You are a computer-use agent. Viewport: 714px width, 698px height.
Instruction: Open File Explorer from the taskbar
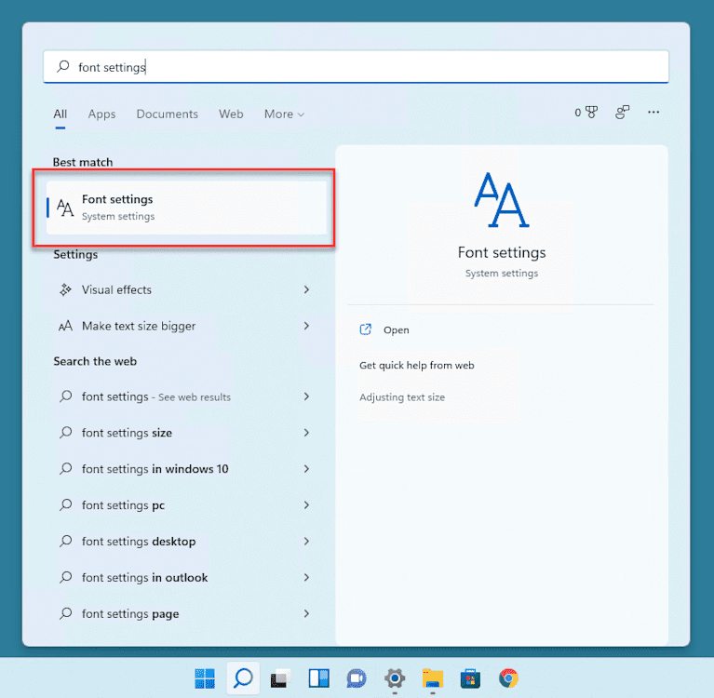click(433, 678)
